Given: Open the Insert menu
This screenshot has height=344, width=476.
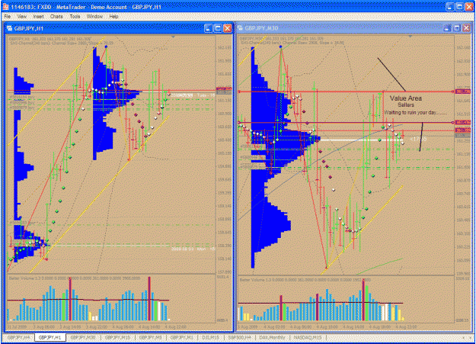Looking at the screenshot, I should point(39,17).
